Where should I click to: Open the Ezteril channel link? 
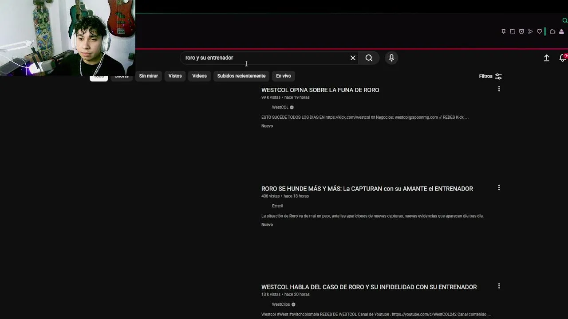point(277,206)
